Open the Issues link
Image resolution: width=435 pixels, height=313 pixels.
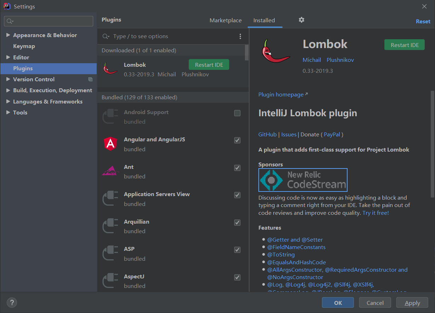pyautogui.click(x=289, y=135)
